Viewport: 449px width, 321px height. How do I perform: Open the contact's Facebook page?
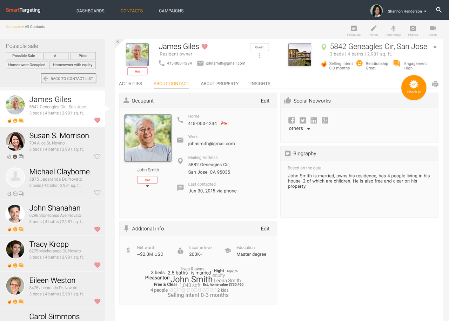(x=291, y=120)
